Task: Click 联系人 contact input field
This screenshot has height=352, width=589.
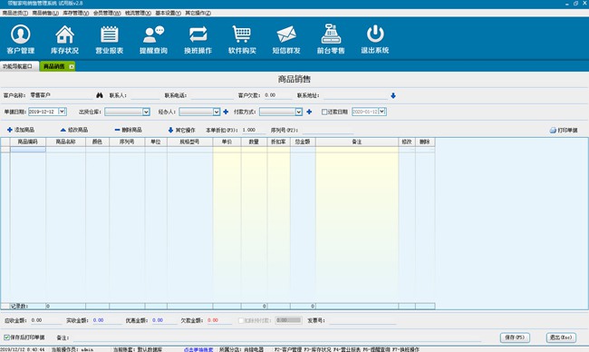Action: pyautogui.click(x=145, y=95)
